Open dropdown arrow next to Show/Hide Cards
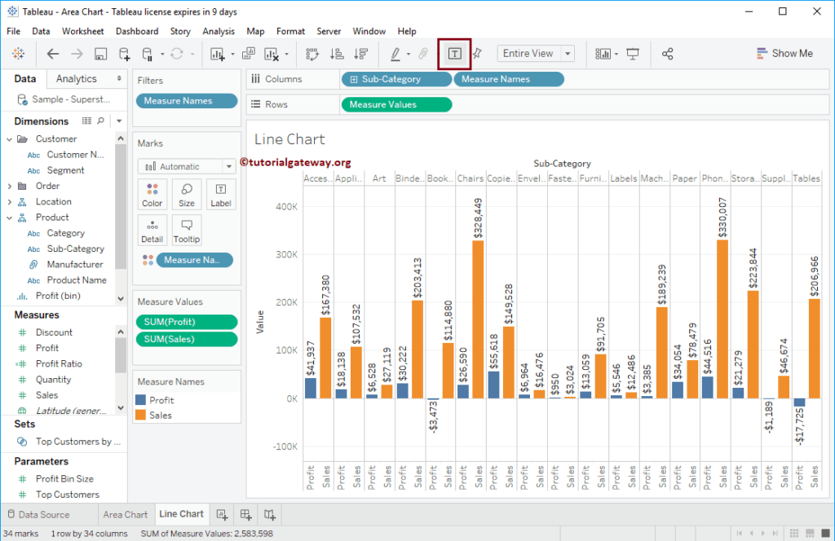The height and width of the screenshot is (541, 835). pos(616,54)
